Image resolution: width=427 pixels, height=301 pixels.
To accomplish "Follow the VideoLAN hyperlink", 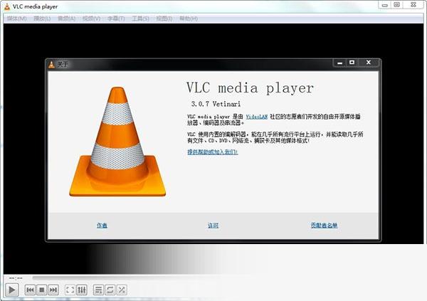I will click(x=256, y=117).
